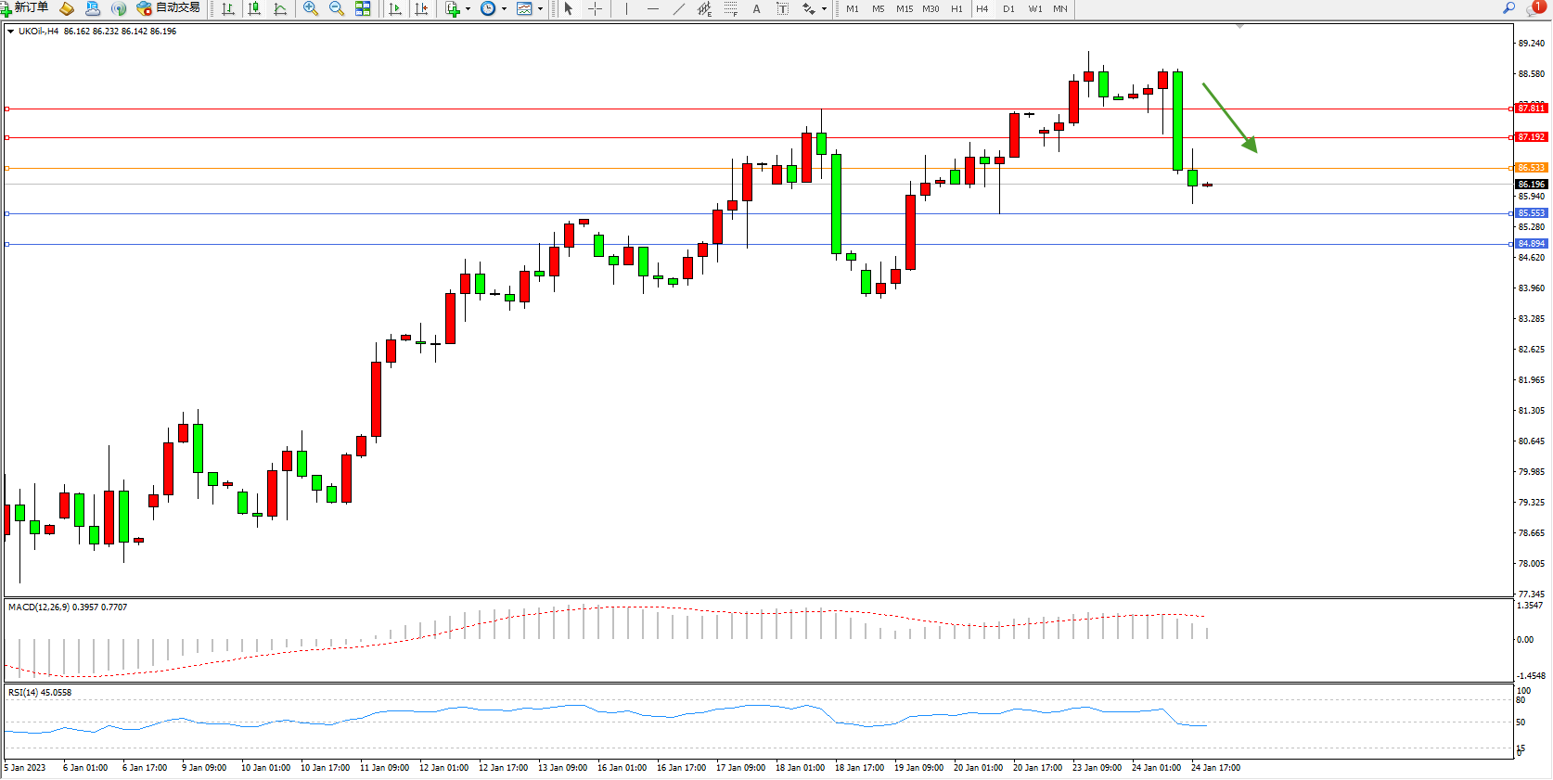The width and height of the screenshot is (1553, 780).
Task: Expand the periodicity clock dropdown arrow
Action: (504, 9)
